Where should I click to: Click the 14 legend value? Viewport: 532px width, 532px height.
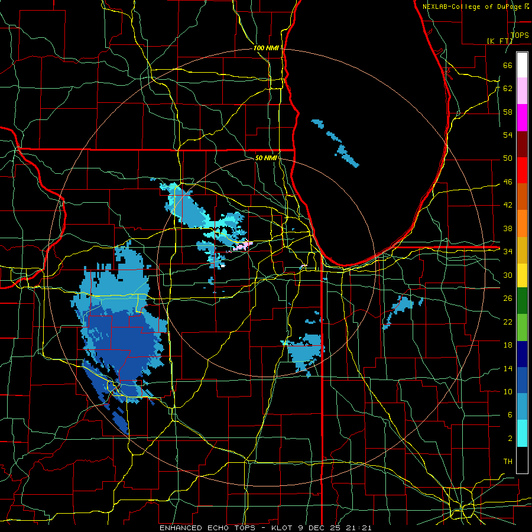pyautogui.click(x=508, y=368)
